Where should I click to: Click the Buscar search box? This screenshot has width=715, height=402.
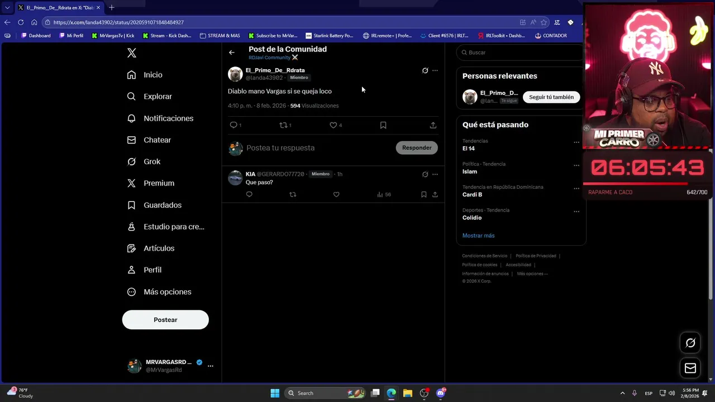coord(521,52)
